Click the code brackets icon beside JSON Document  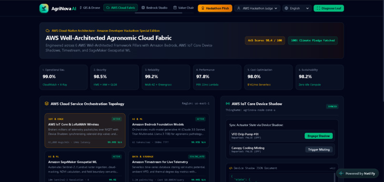231,168
